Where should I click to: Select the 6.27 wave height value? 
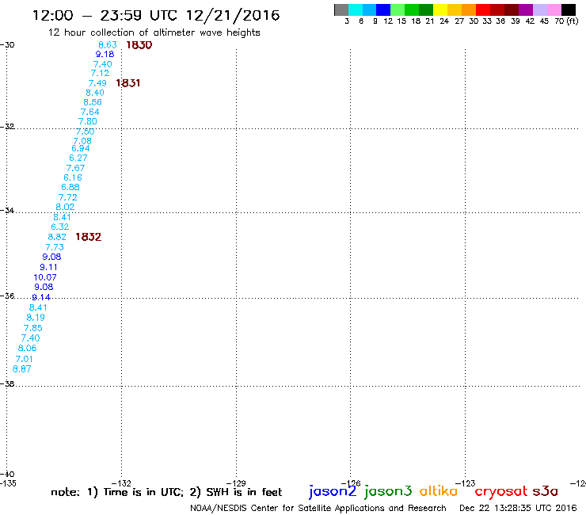click(x=78, y=158)
